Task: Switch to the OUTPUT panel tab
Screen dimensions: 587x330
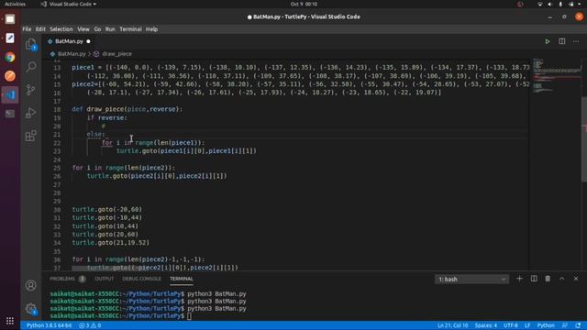Action: coord(104,279)
